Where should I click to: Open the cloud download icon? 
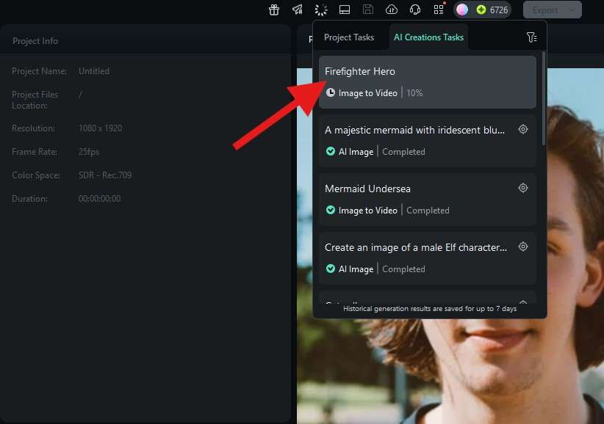[x=392, y=10]
